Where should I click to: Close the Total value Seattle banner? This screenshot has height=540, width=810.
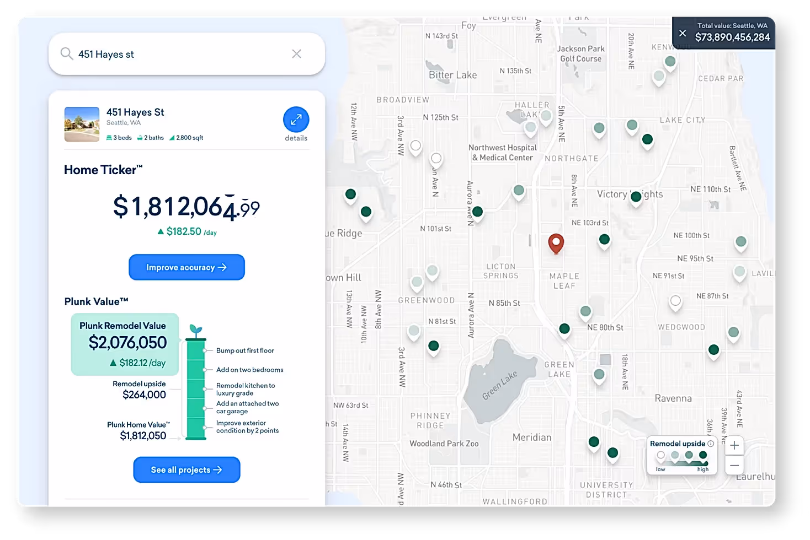(x=683, y=33)
